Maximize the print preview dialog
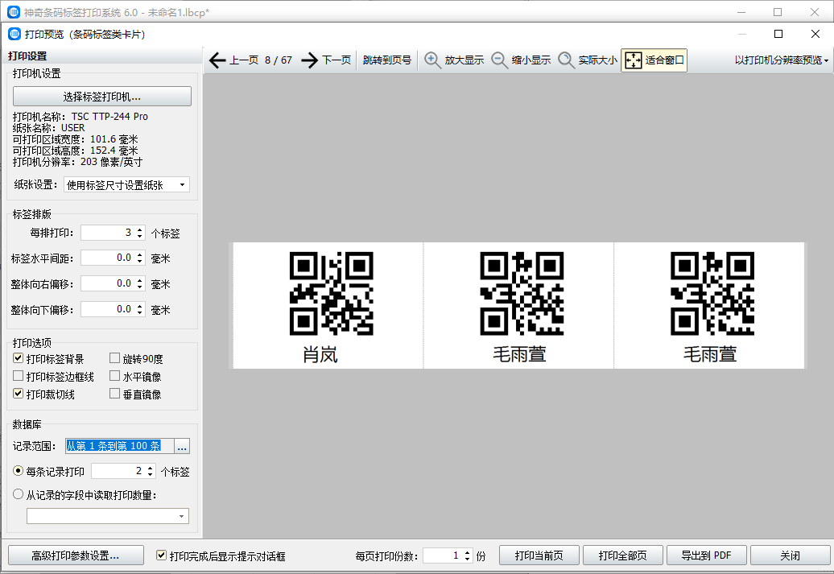834x574 pixels. (778, 34)
